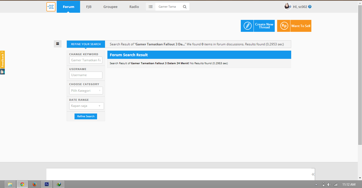
Task: Click the CHOOSE CATEGORY label
Action: point(84,84)
